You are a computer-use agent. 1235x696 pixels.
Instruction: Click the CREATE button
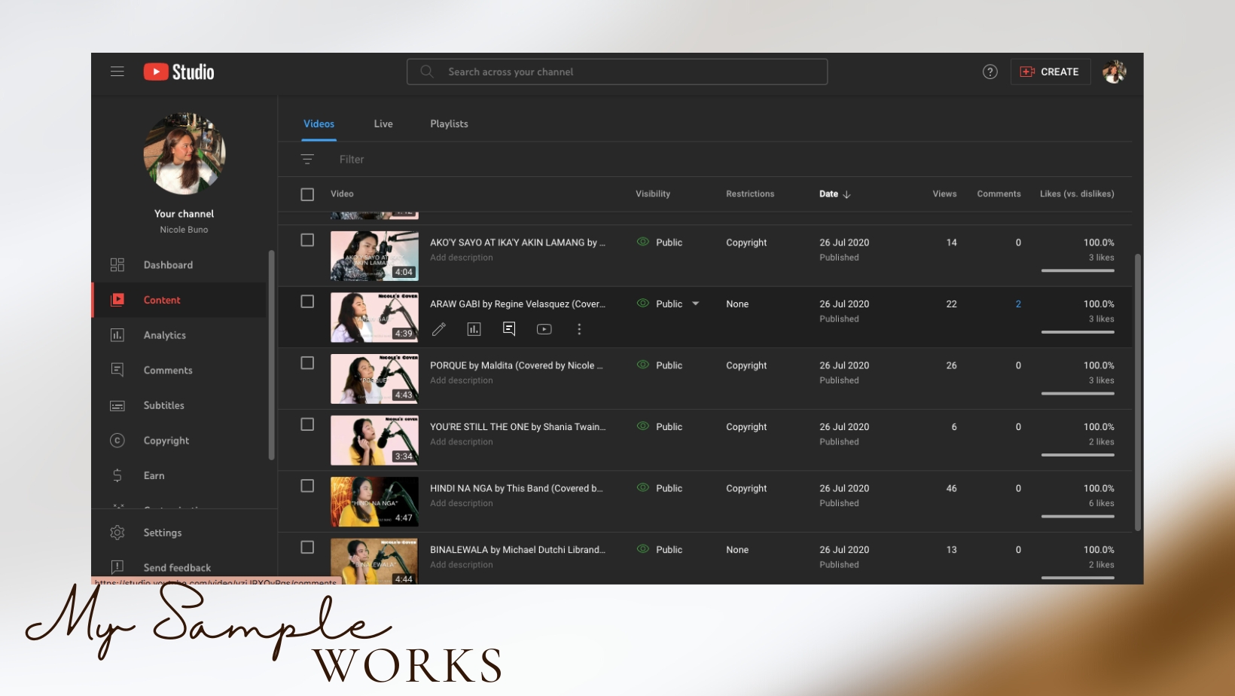[1050, 72]
